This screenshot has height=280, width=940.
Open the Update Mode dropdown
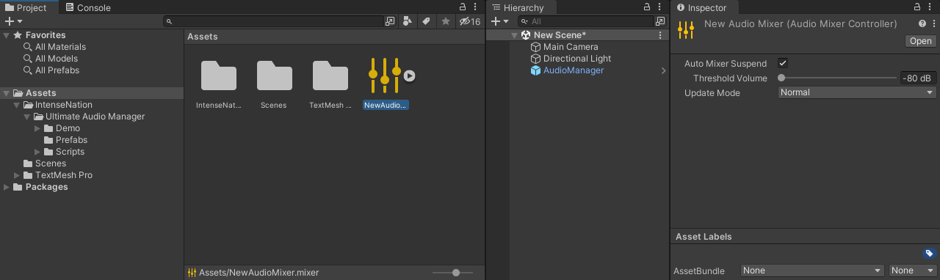(x=857, y=92)
